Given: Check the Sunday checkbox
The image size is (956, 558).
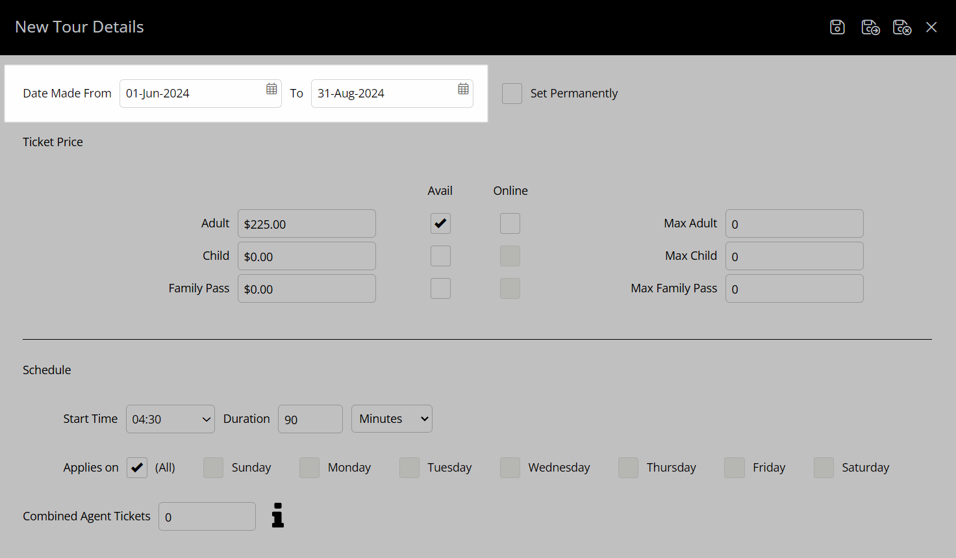Looking at the screenshot, I should [213, 468].
